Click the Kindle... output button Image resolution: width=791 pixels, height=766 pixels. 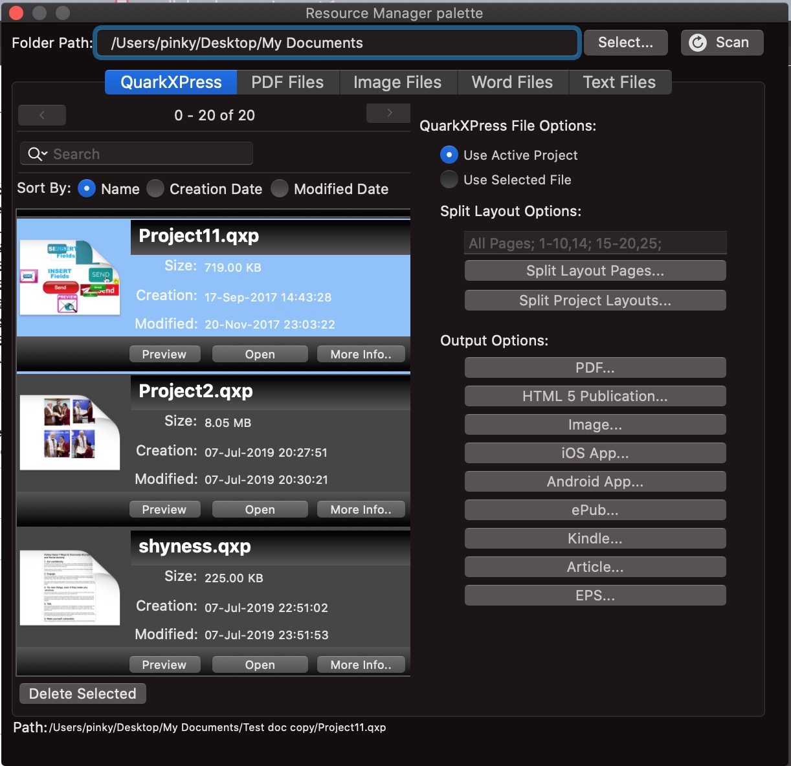tap(596, 538)
